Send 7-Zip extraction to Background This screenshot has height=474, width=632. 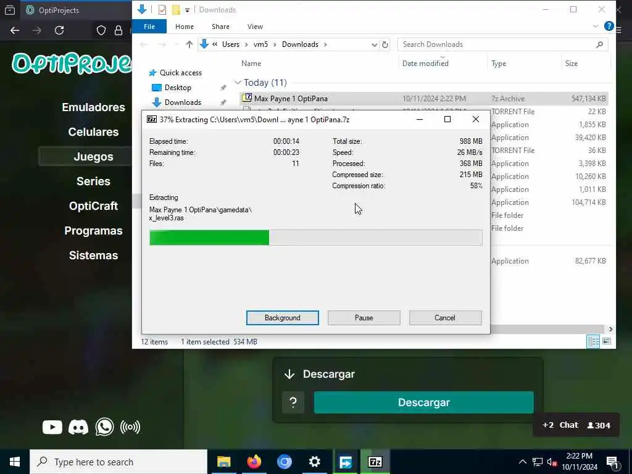282,318
